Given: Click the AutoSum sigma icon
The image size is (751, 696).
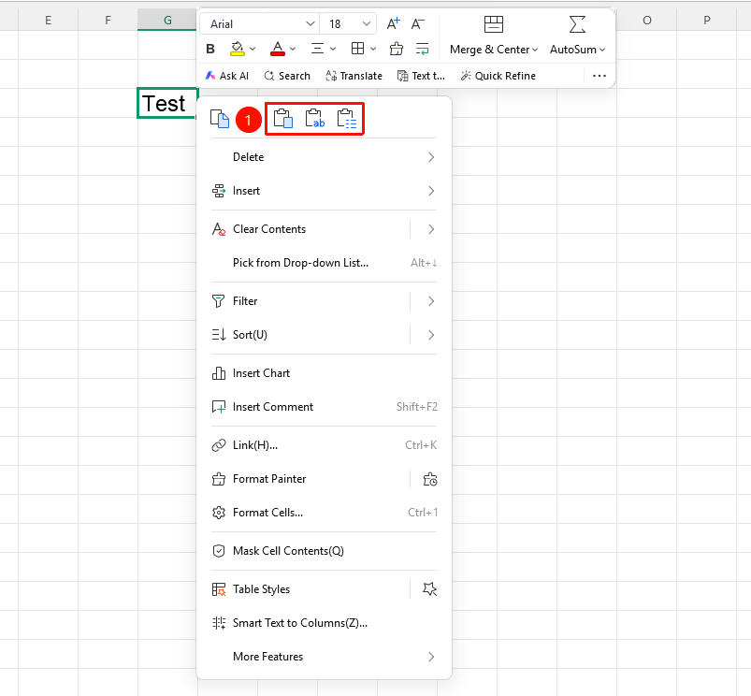Looking at the screenshot, I should point(577,24).
